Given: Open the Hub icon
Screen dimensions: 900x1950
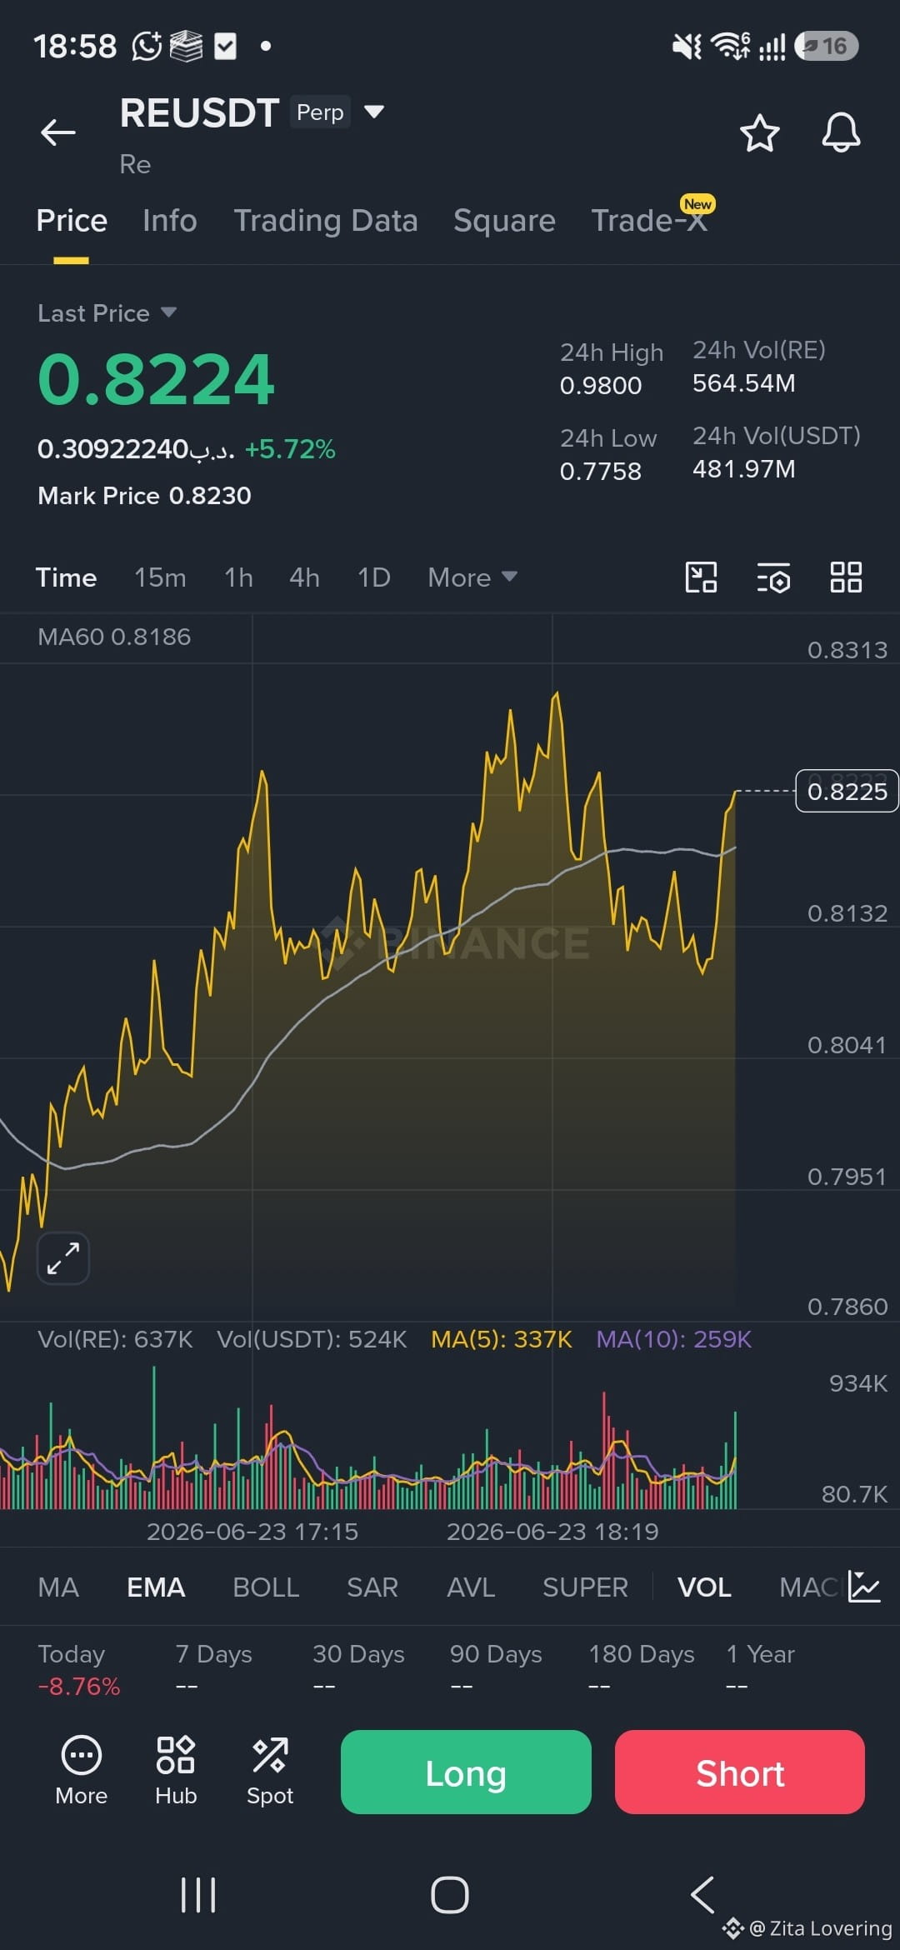Looking at the screenshot, I should pos(176,1771).
